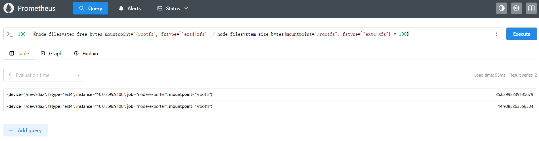
Task: Click the expression prompt chevron icon
Action: (10, 34)
